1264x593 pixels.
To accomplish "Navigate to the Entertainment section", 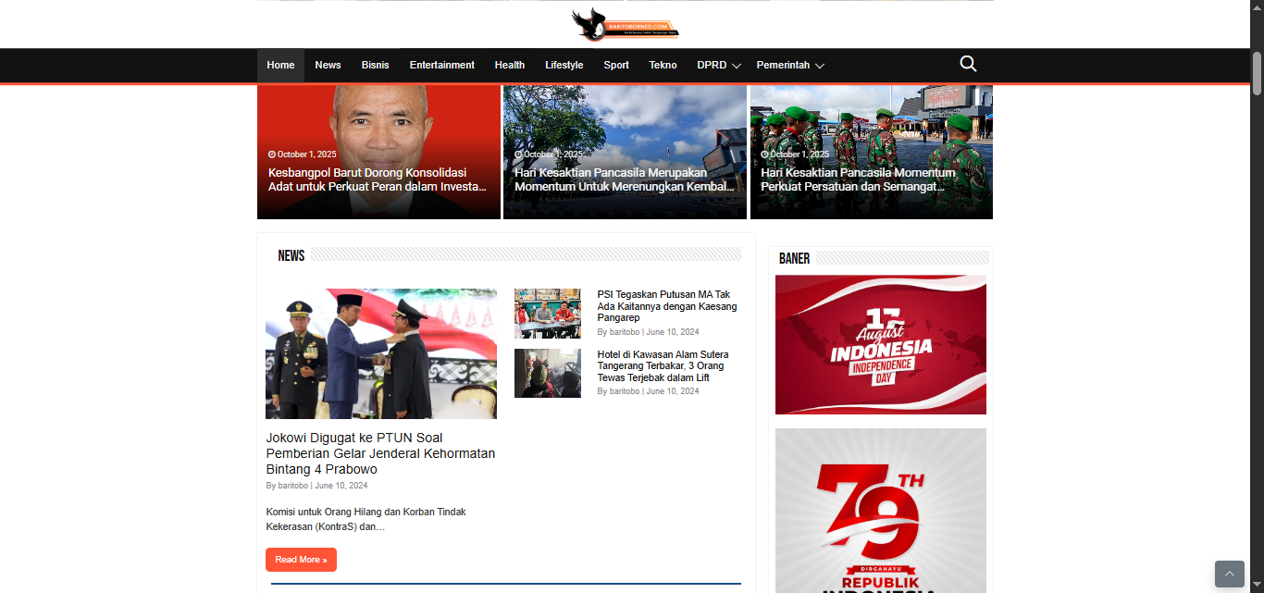I will click(x=441, y=66).
